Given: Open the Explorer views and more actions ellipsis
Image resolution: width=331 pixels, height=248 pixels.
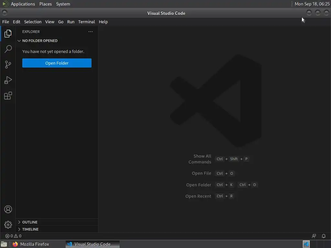Looking at the screenshot, I should coord(91,32).
